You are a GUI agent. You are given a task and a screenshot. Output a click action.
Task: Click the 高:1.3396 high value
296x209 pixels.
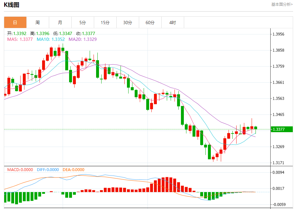tap(40, 33)
